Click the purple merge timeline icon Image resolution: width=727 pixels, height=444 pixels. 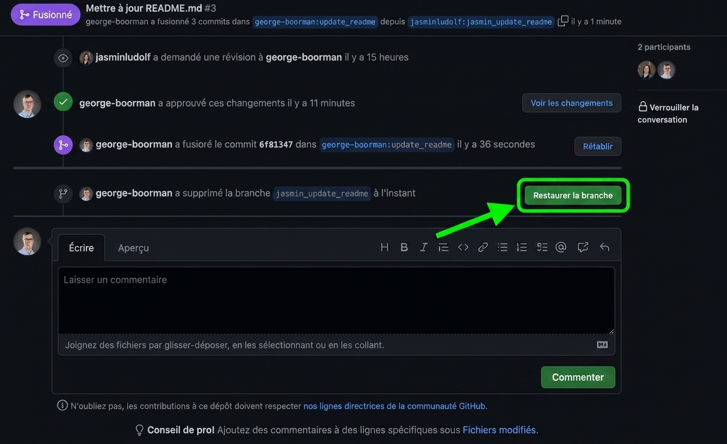[x=63, y=145]
